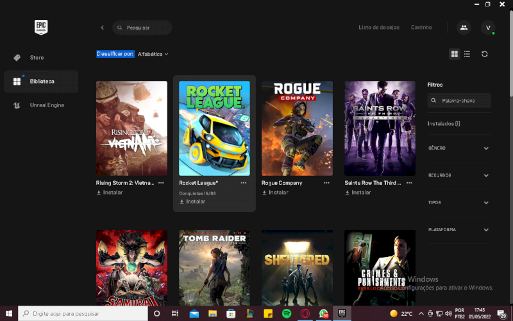This screenshot has height=321, width=513.
Task: Select the Saints Row The Third cover
Action: [380, 128]
